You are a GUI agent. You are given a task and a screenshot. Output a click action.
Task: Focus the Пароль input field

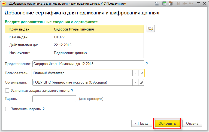pyautogui.click(x=54, y=99)
